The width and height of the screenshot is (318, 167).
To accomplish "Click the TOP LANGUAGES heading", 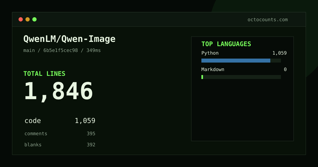I will [226, 44].
